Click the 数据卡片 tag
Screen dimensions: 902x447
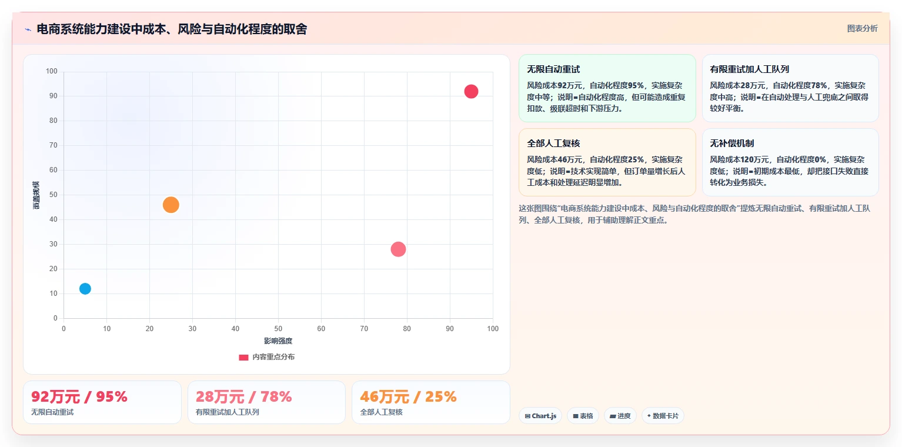tap(663, 416)
